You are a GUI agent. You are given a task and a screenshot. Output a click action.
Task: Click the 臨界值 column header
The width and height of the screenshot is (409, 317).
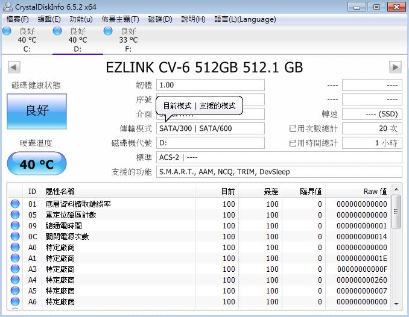click(x=303, y=192)
